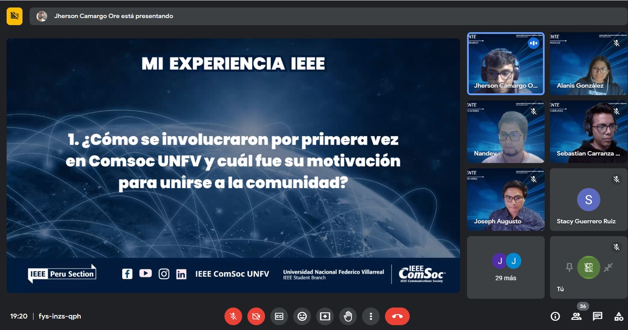
Task: Click the crossed-out grid icon on Tú tile
Action: click(589, 267)
